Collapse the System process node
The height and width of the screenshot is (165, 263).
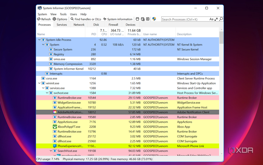[43, 45]
